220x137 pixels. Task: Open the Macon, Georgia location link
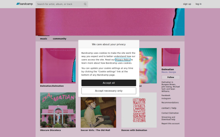(x=169, y=72)
